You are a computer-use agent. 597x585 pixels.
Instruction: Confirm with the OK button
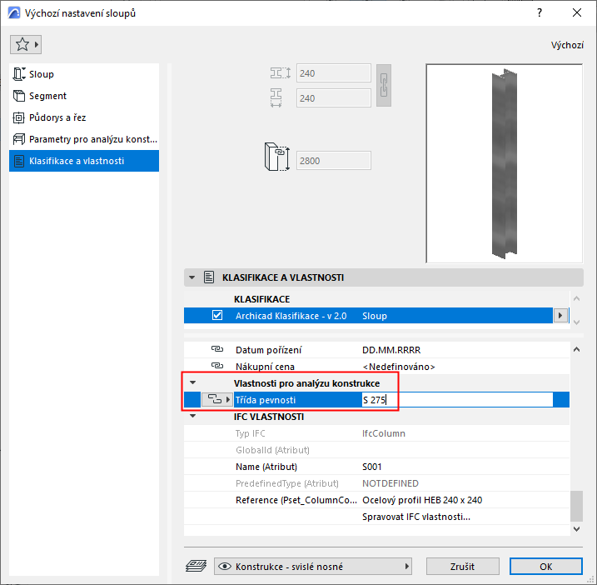[545, 567]
